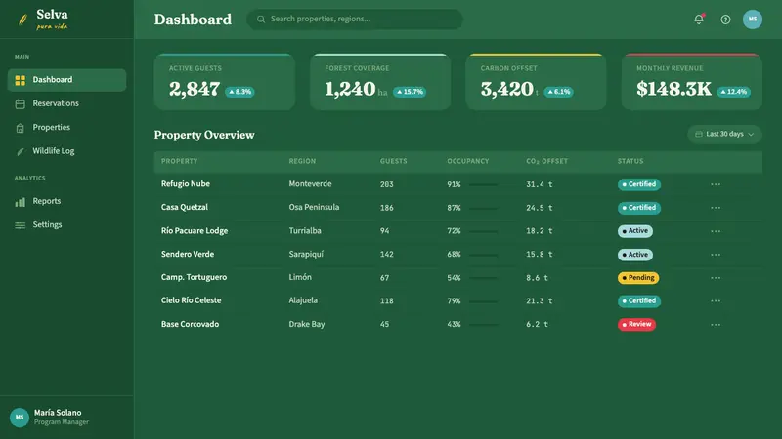Viewport: 782px width, 439px height.
Task: Sort by the Occupancy column header
Action: pos(468,161)
